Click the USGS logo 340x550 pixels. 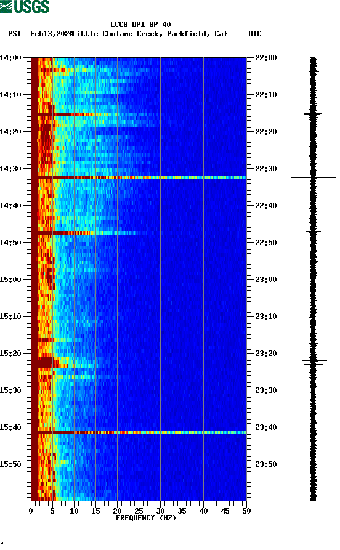click(25, 6)
